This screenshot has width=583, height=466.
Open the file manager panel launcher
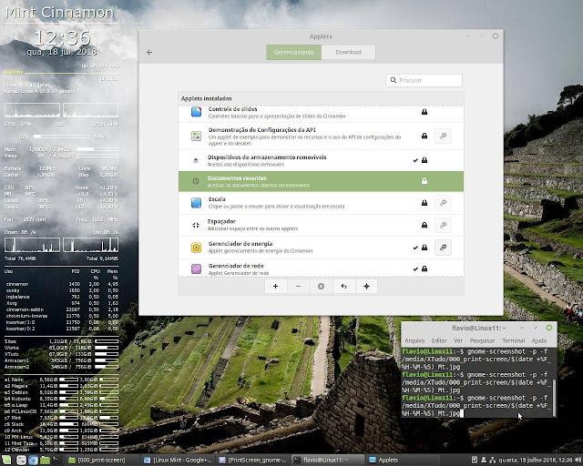[45, 460]
